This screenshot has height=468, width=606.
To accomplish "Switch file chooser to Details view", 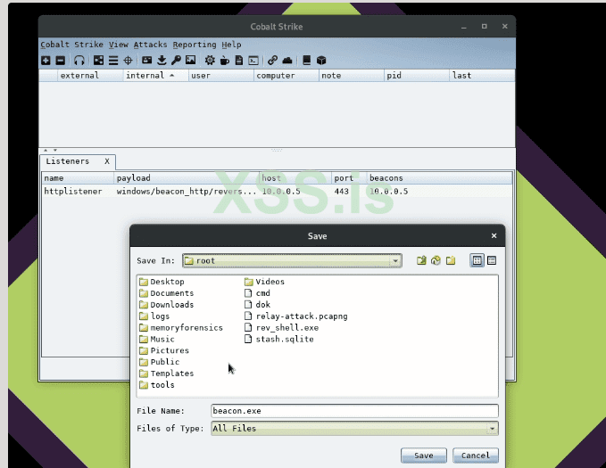I will pos(491,260).
